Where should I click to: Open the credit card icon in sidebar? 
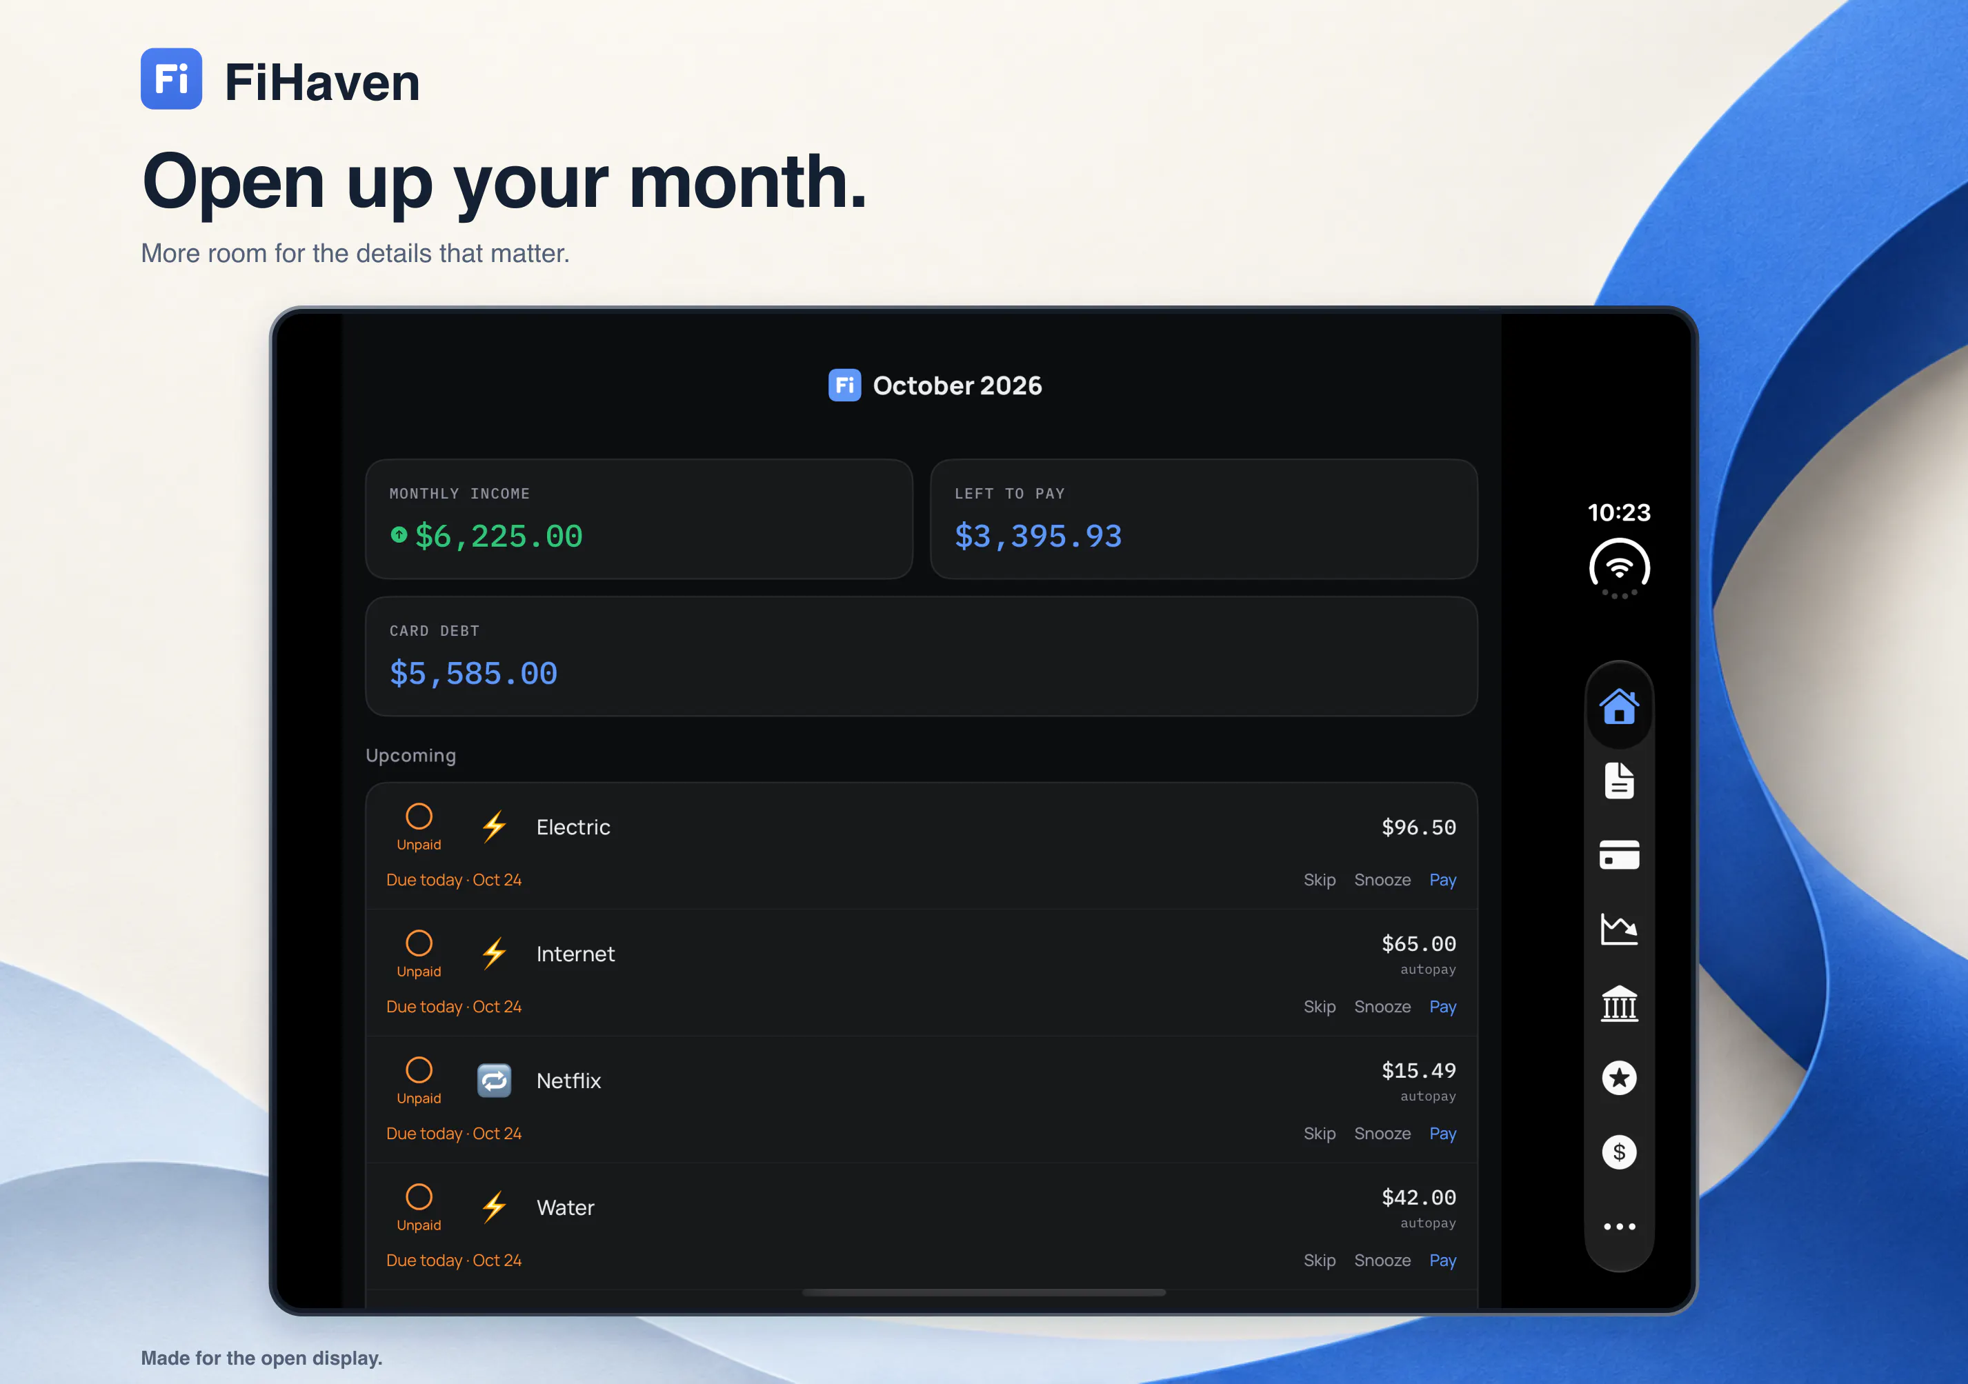pos(1618,855)
